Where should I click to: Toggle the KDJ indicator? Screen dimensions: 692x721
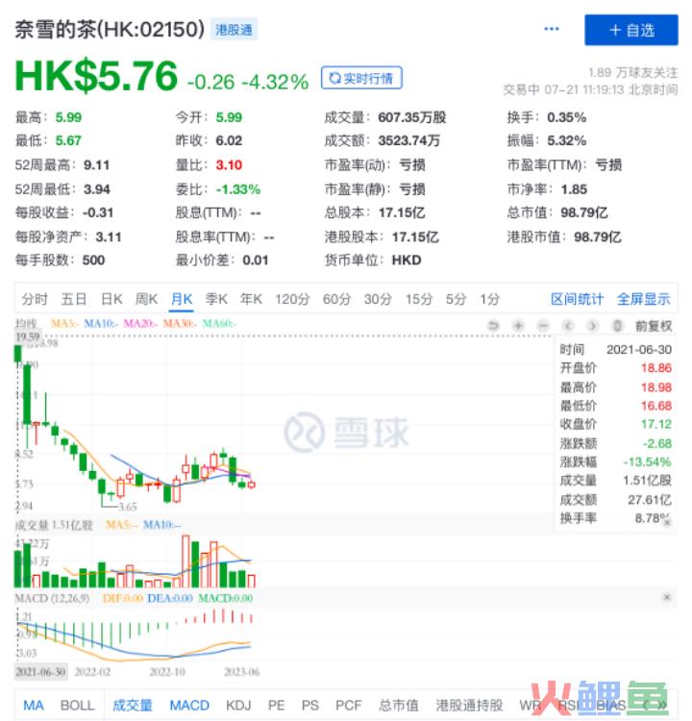click(238, 706)
